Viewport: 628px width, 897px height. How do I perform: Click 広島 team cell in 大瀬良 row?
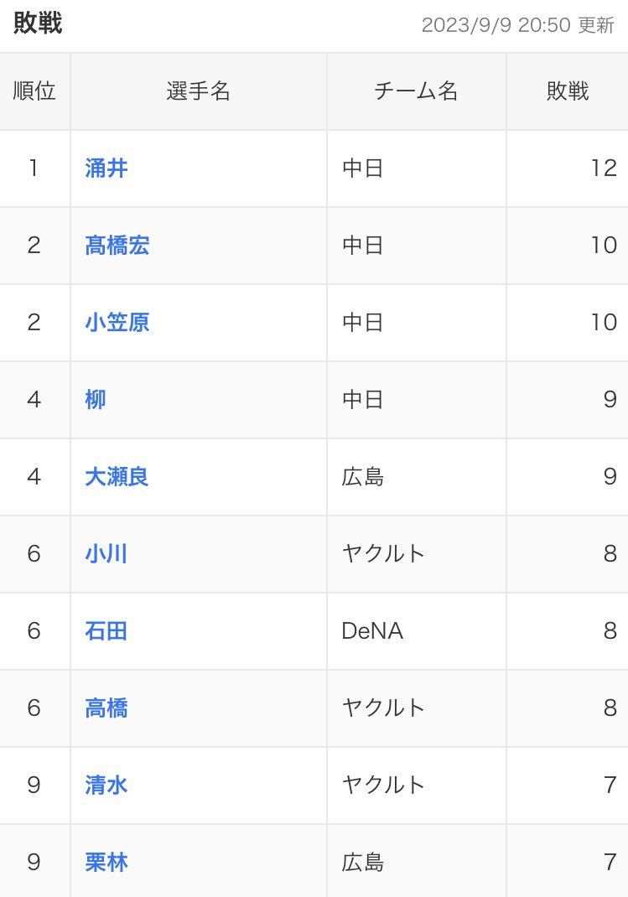click(417, 476)
